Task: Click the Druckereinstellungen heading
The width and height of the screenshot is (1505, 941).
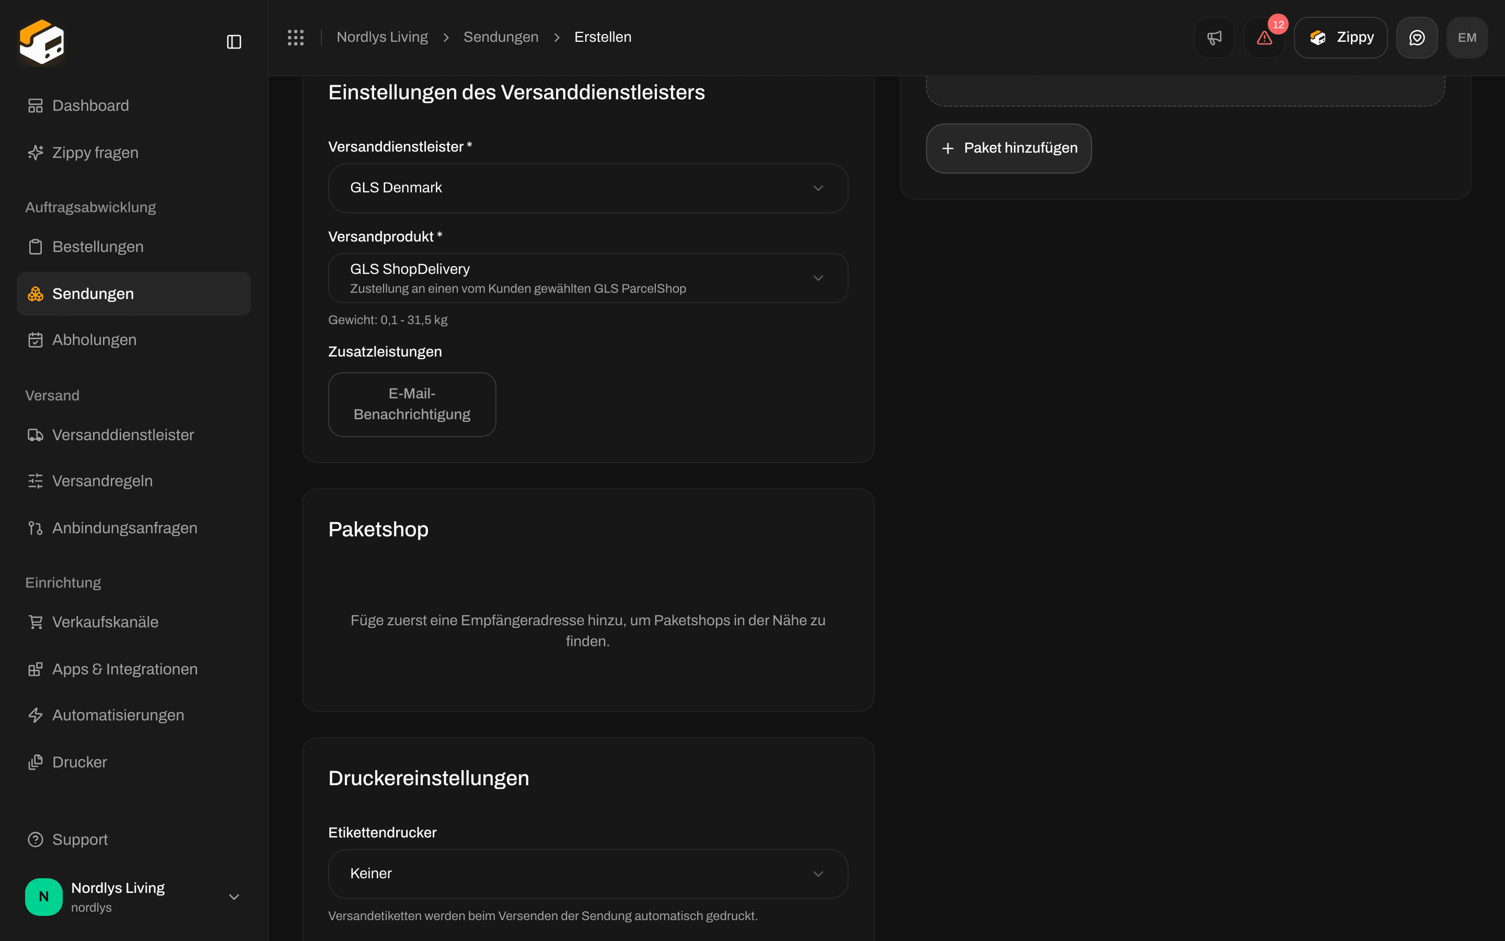Action: point(429,778)
